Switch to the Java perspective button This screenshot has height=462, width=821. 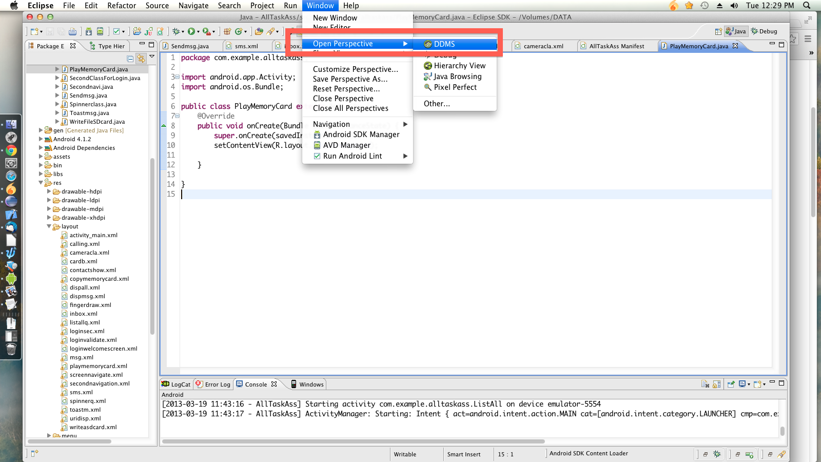click(736, 31)
